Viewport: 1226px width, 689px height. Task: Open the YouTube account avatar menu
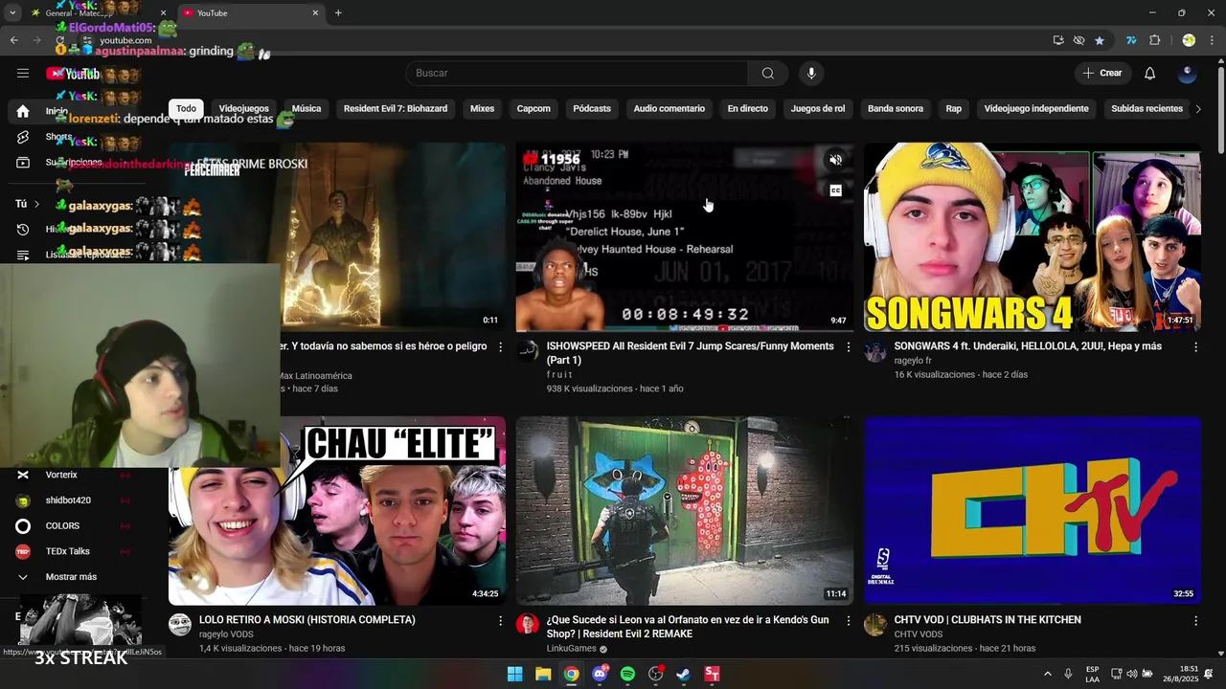pos(1188,74)
